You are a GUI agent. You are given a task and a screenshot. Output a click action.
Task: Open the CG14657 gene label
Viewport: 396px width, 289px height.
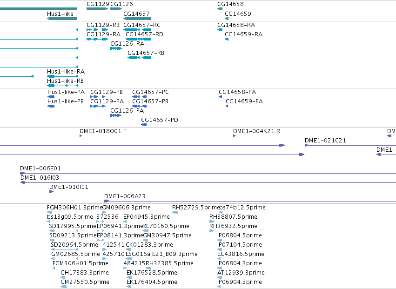tap(136, 13)
